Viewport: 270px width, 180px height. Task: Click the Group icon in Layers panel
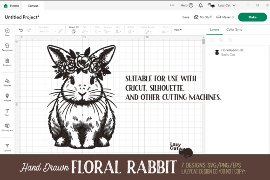click(212, 40)
